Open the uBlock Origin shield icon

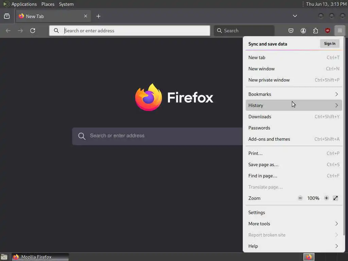(328, 31)
